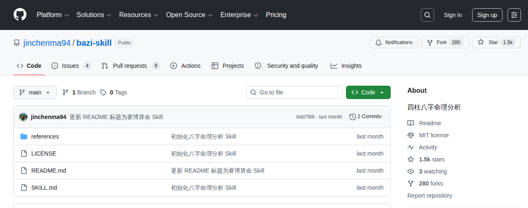Open the bazi-skill repository link
The width and height of the screenshot is (528, 208).
(x=94, y=43)
